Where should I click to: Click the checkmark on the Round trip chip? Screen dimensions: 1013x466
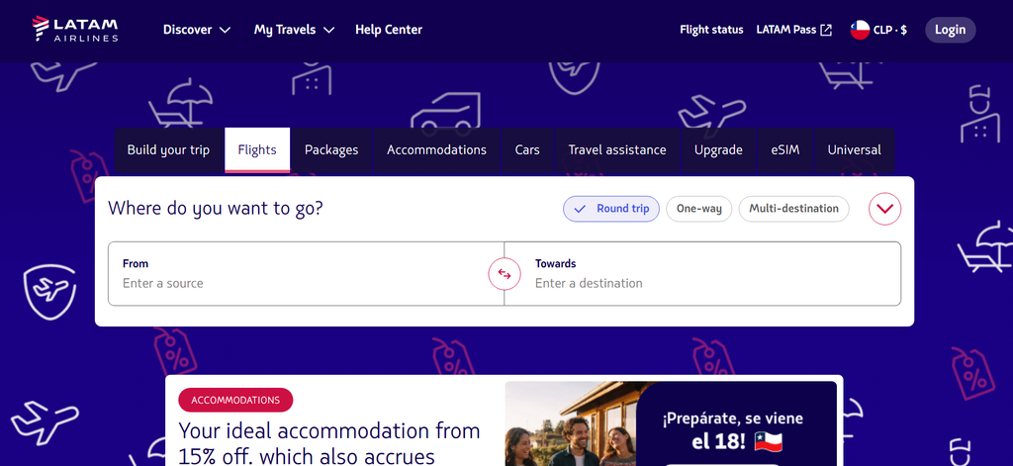click(x=580, y=209)
